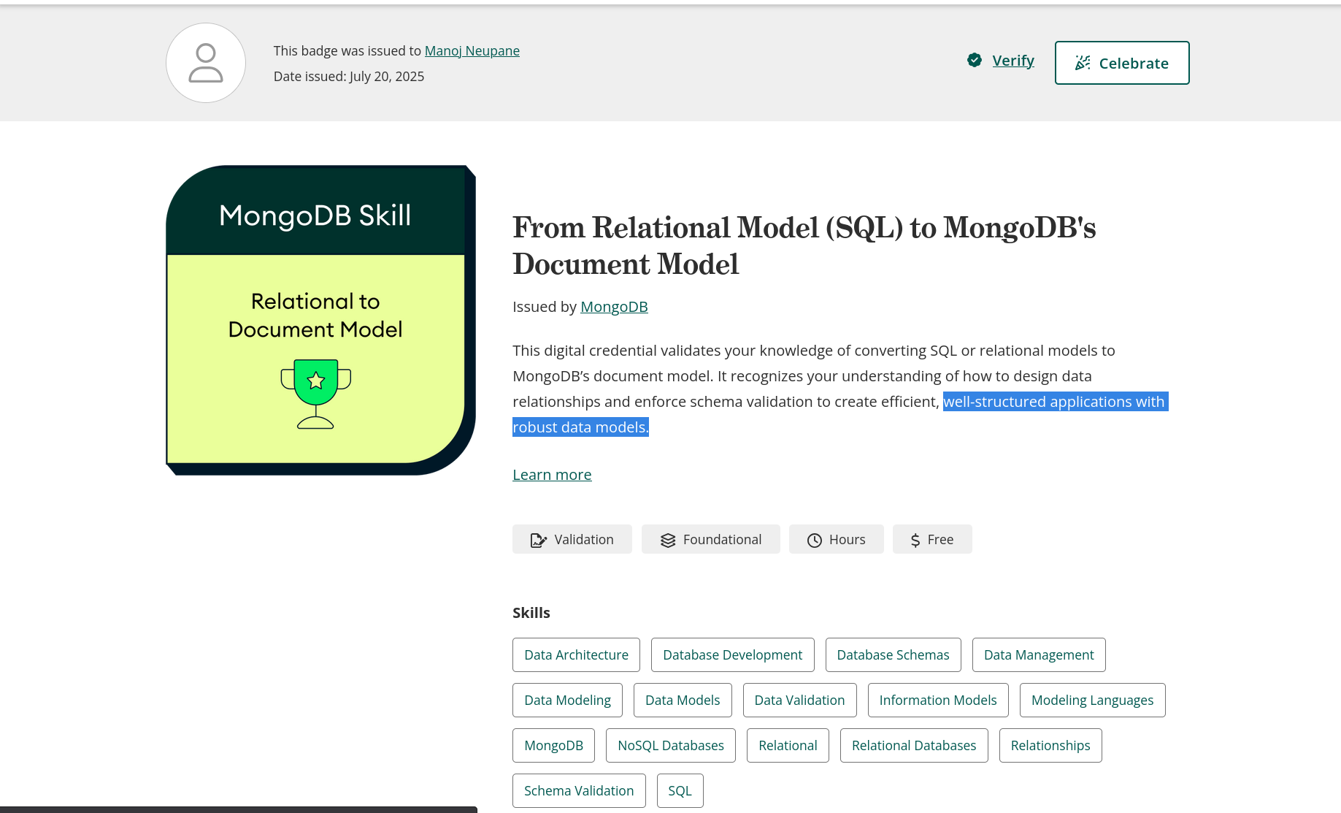Click the SQL skill tag
This screenshot has width=1341, height=813.
tap(680, 791)
